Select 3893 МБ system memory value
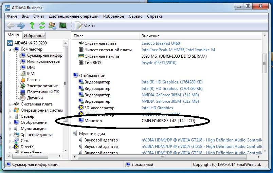 (174, 56)
